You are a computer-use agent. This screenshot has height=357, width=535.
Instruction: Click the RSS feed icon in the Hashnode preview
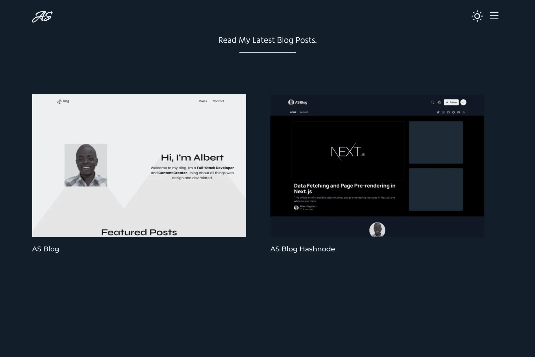464,112
